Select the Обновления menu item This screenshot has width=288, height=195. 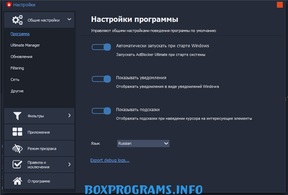click(x=21, y=57)
